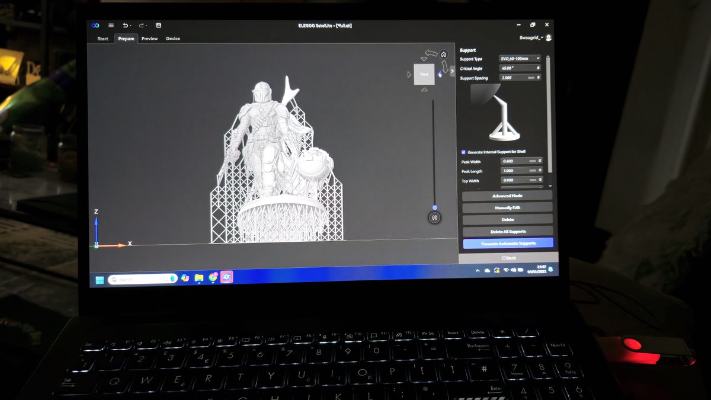This screenshot has height=400, width=711.
Task: Adjust the Top Width stepper arrows
Action: point(539,180)
